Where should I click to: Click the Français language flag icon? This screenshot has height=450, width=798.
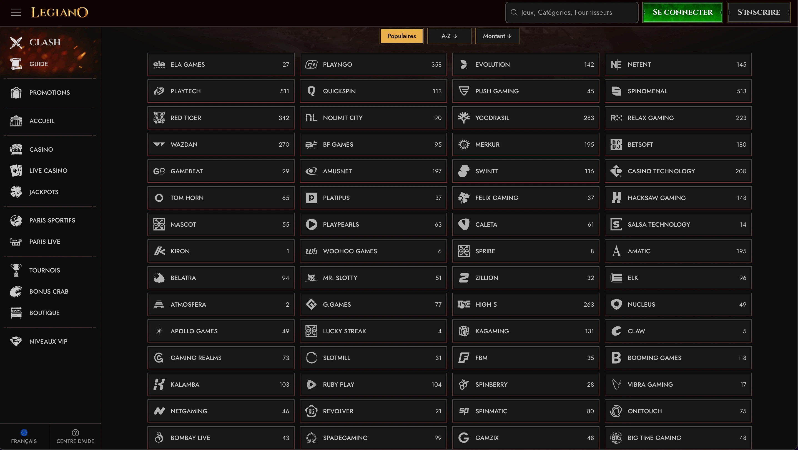(x=24, y=433)
